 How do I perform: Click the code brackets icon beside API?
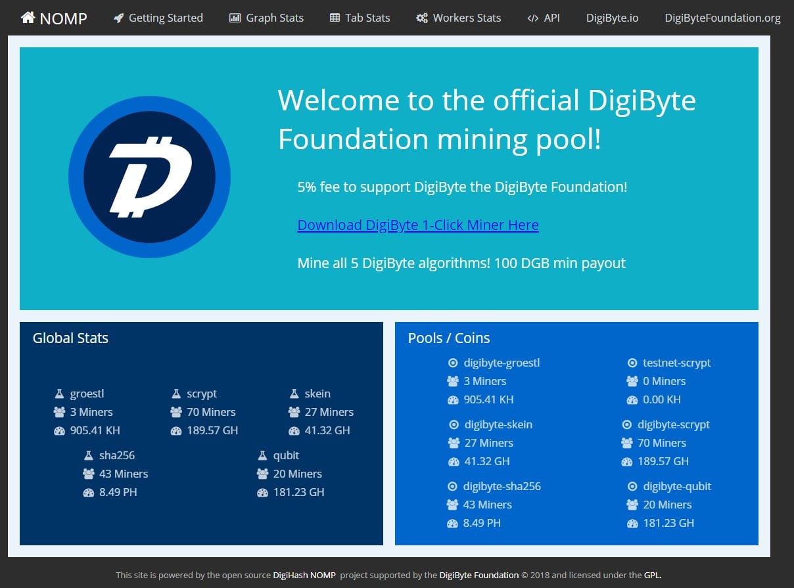pos(532,18)
